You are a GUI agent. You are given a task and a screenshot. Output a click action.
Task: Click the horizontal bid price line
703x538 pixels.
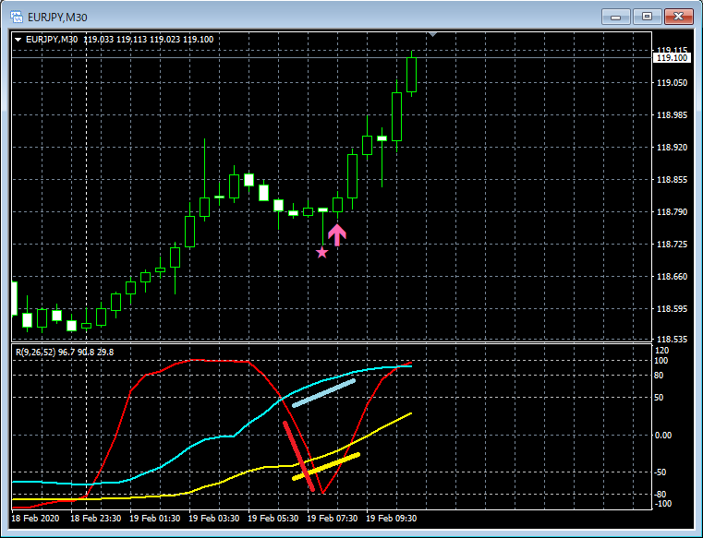pos(332,58)
